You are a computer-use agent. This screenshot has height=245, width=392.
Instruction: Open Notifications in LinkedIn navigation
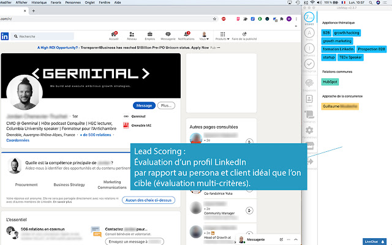tap(186, 36)
